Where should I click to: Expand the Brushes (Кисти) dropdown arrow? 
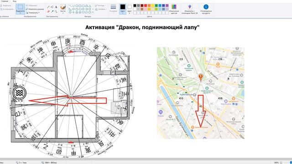coord(63,13)
